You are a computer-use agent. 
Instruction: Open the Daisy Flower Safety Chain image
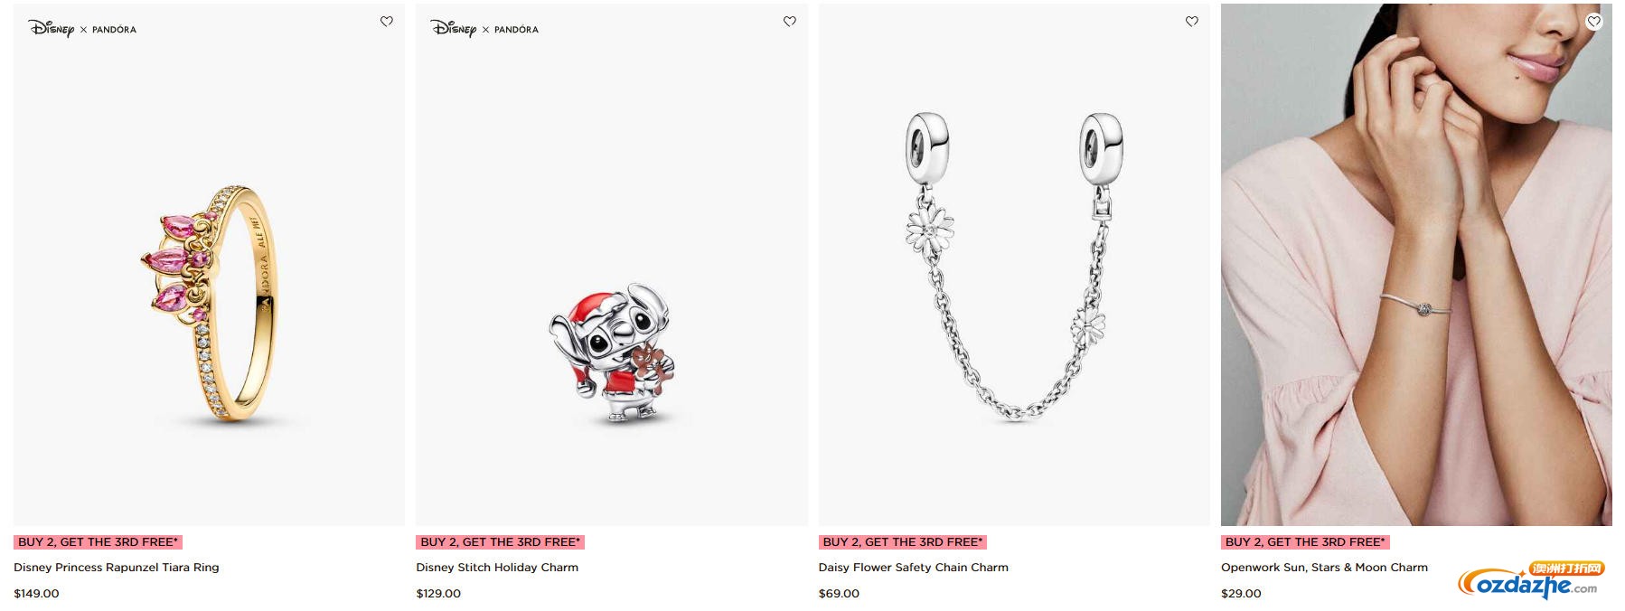click(x=1014, y=265)
